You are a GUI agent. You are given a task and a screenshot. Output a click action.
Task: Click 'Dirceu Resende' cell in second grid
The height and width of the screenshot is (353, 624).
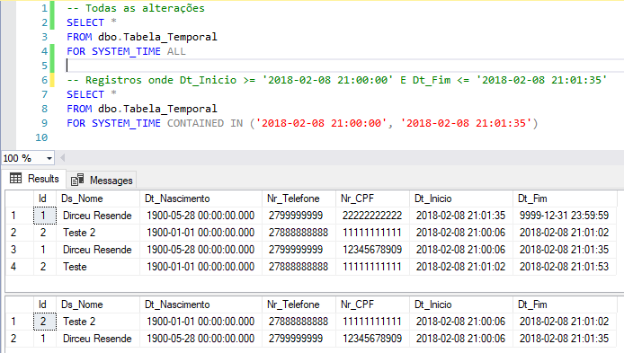pos(98,339)
